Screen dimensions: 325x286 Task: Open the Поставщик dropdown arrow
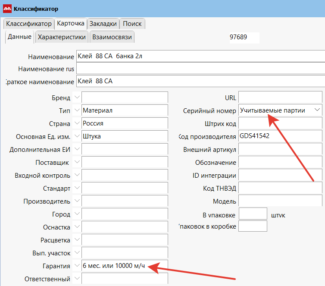tap(77, 162)
